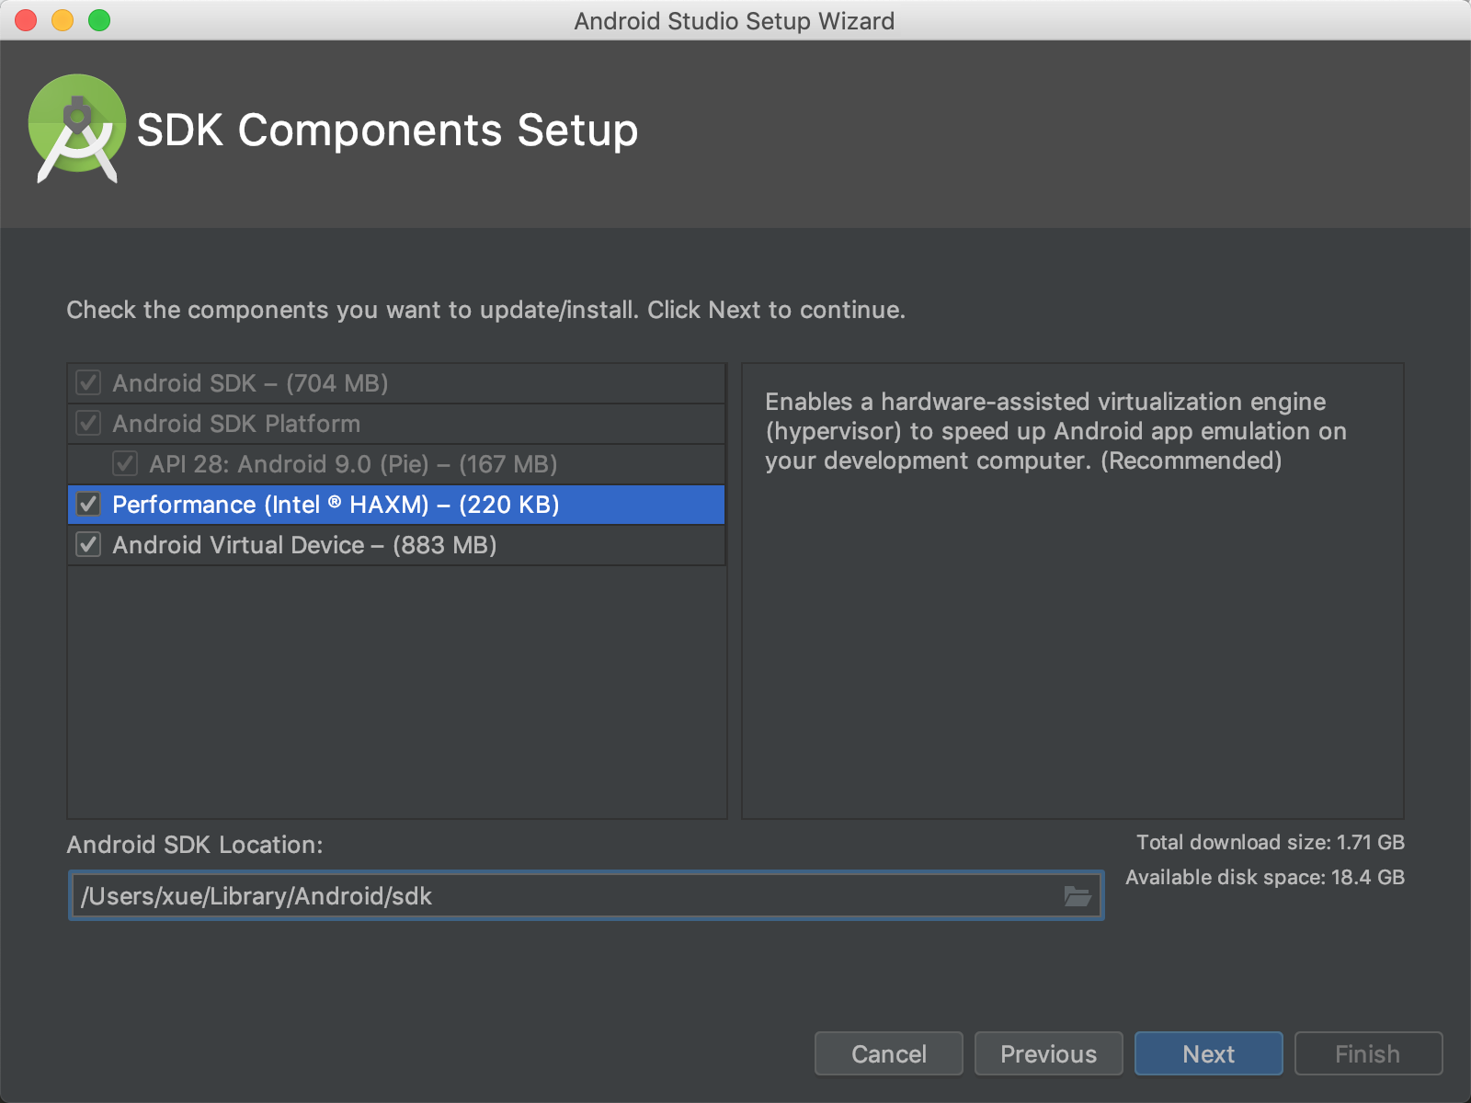Image resolution: width=1471 pixels, height=1103 pixels.
Task: Click the Previous button
Action: point(1048,1053)
